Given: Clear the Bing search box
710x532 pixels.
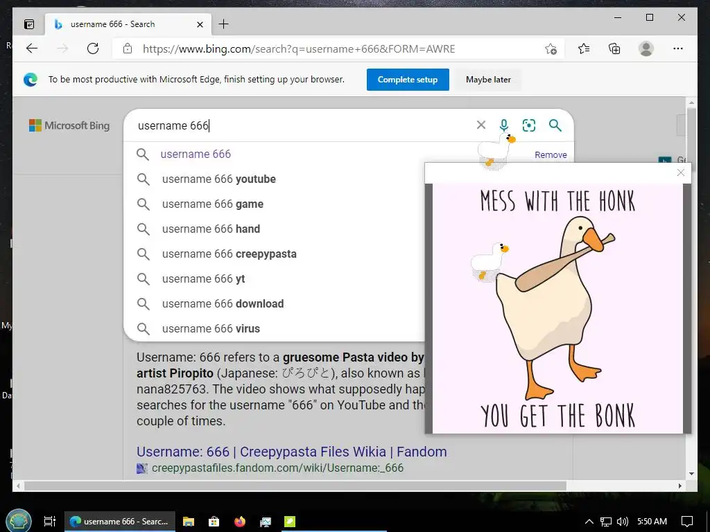Looking at the screenshot, I should click(x=481, y=125).
